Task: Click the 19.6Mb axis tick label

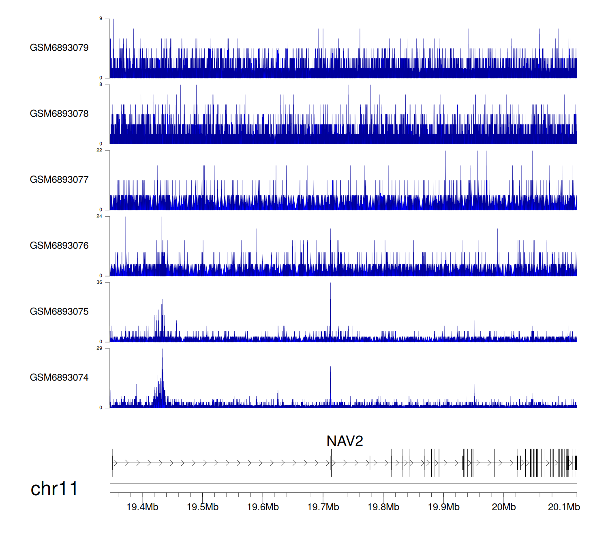Action: tap(263, 507)
